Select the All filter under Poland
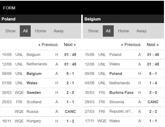Screen dimensions: 165x127 (25, 31)
